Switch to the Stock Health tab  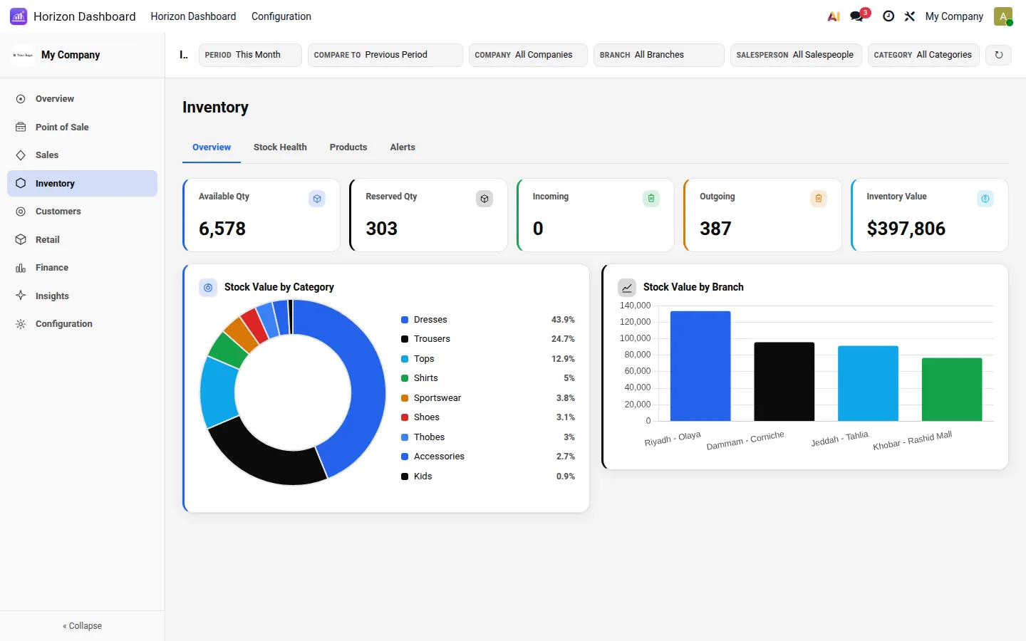[280, 147]
